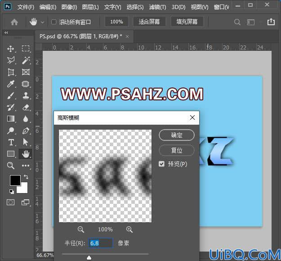Select the Eraser tool

point(26,108)
